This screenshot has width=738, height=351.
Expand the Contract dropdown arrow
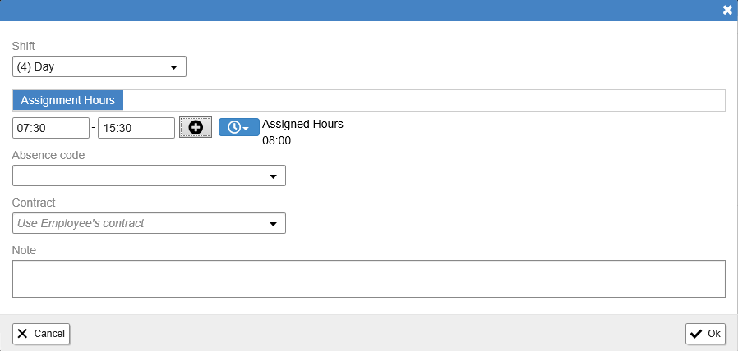(273, 224)
